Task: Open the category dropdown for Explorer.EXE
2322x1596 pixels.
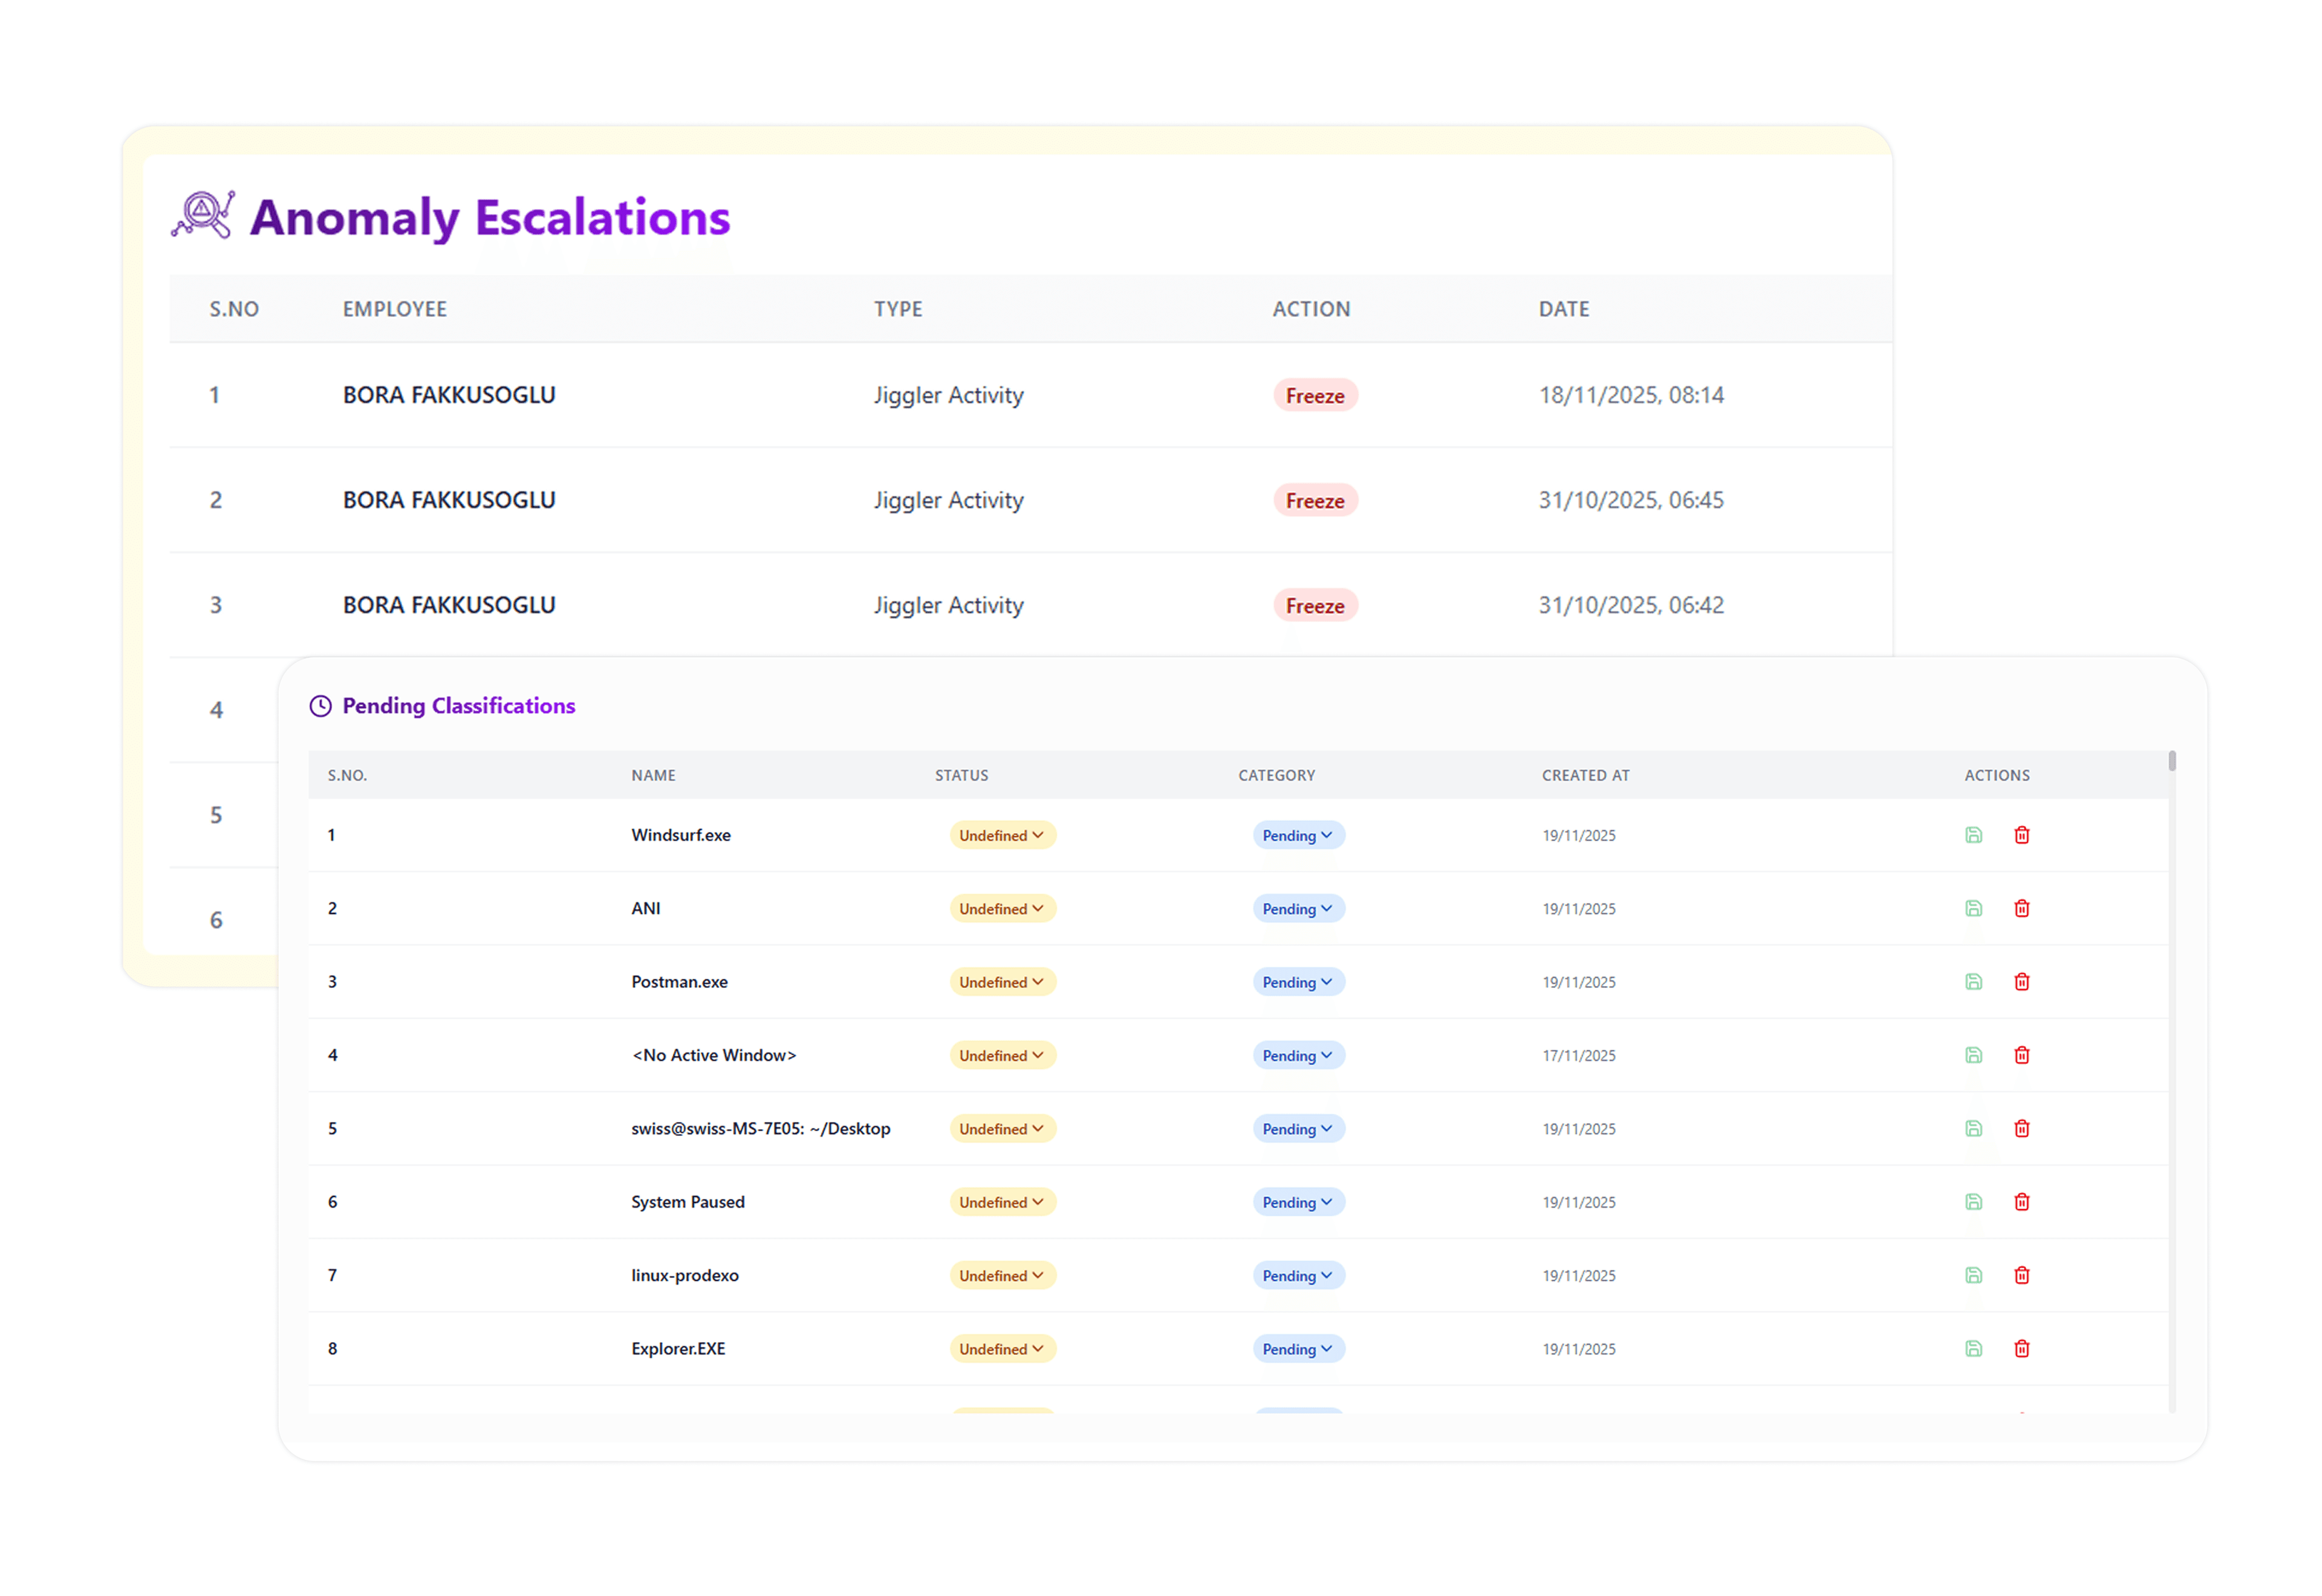Action: (x=1298, y=1348)
